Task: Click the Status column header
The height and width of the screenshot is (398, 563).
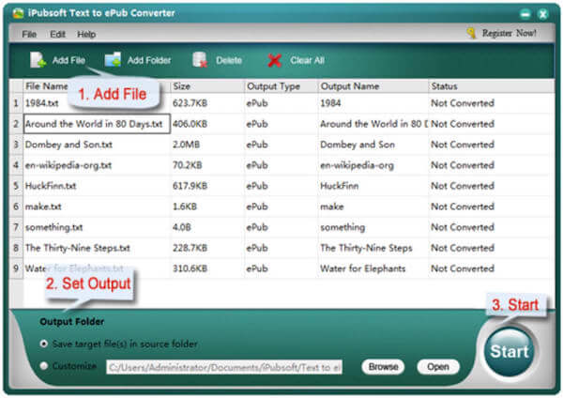Action: tap(491, 86)
